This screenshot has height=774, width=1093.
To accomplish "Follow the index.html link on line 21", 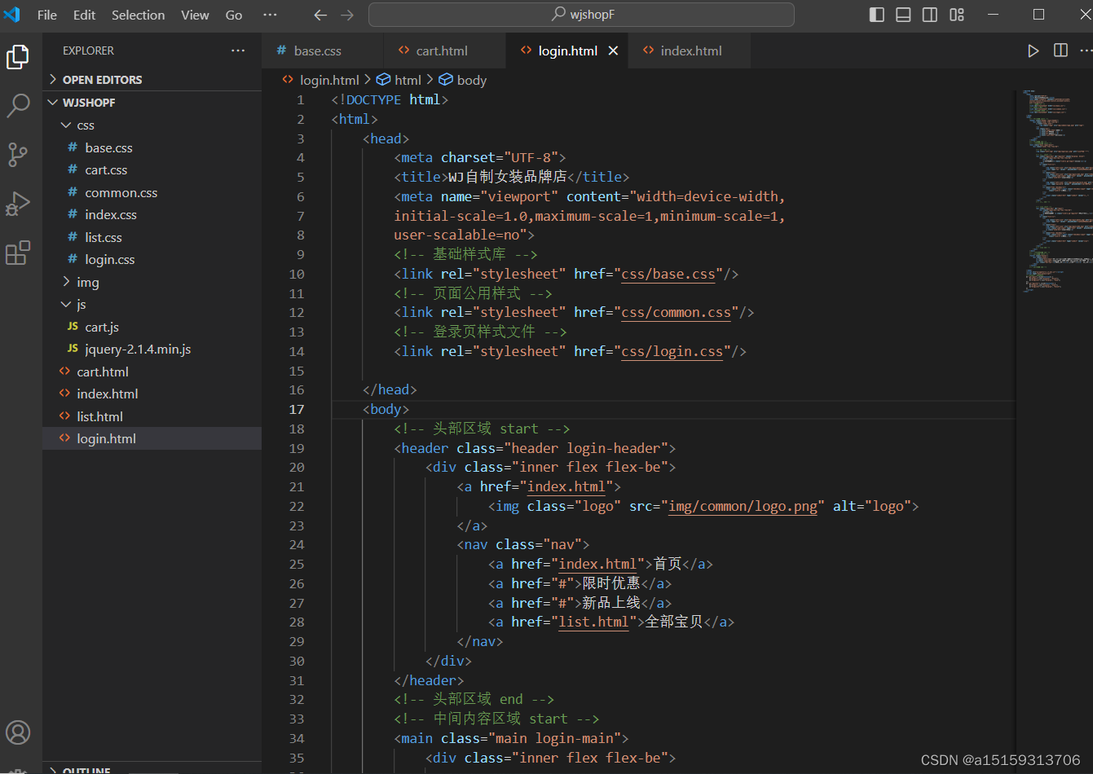I will pos(566,486).
